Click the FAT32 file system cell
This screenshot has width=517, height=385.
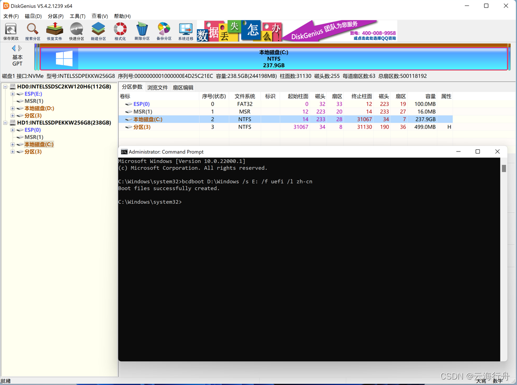click(245, 104)
